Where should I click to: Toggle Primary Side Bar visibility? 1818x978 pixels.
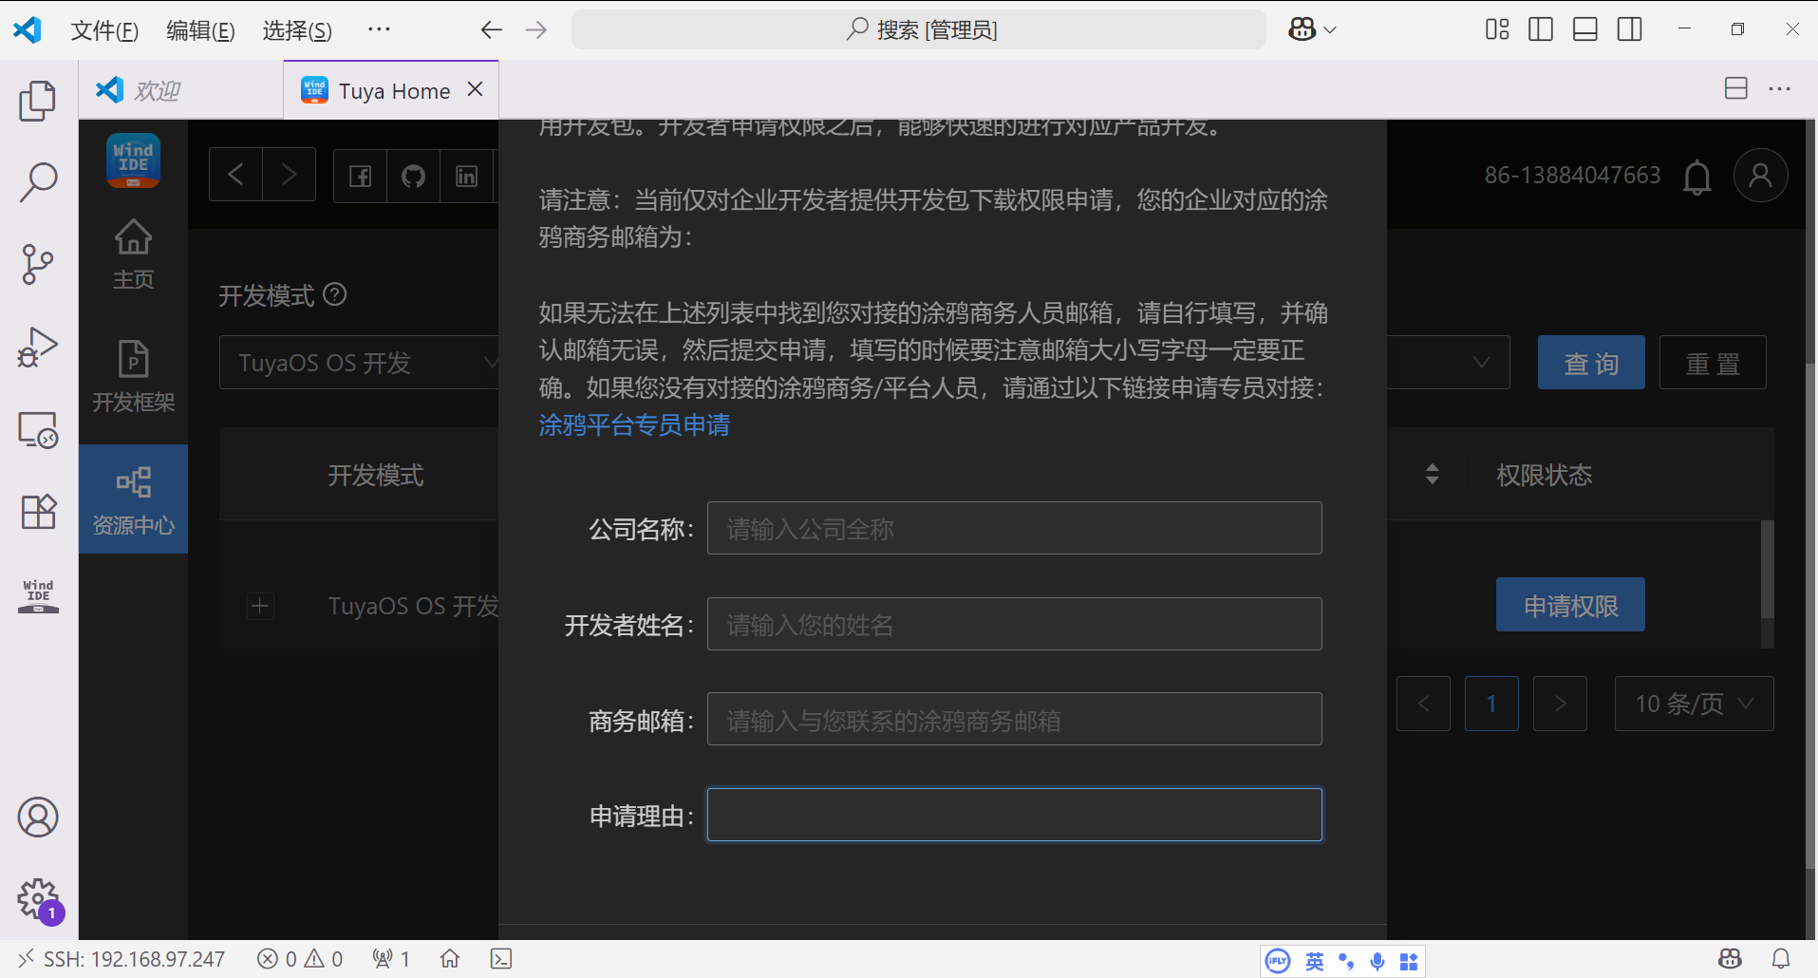[x=1541, y=29]
